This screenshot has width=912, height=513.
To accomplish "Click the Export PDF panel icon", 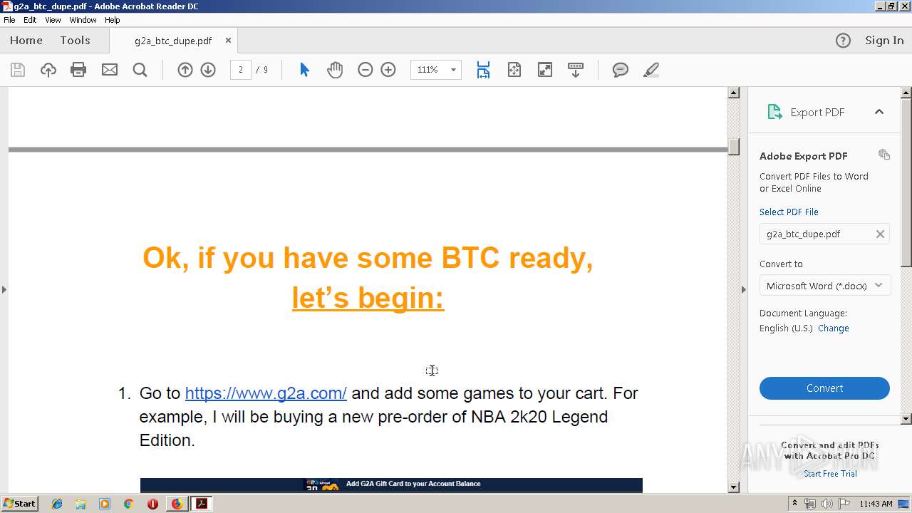I will (774, 112).
